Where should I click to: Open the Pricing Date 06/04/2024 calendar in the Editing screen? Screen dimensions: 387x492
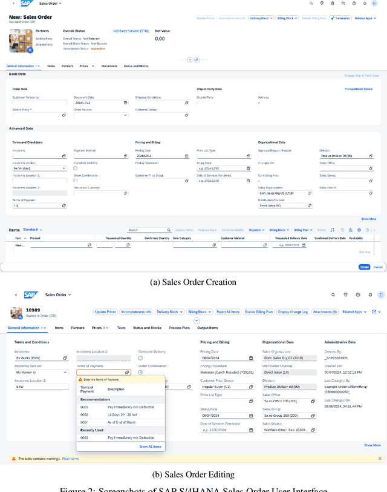[251, 358]
